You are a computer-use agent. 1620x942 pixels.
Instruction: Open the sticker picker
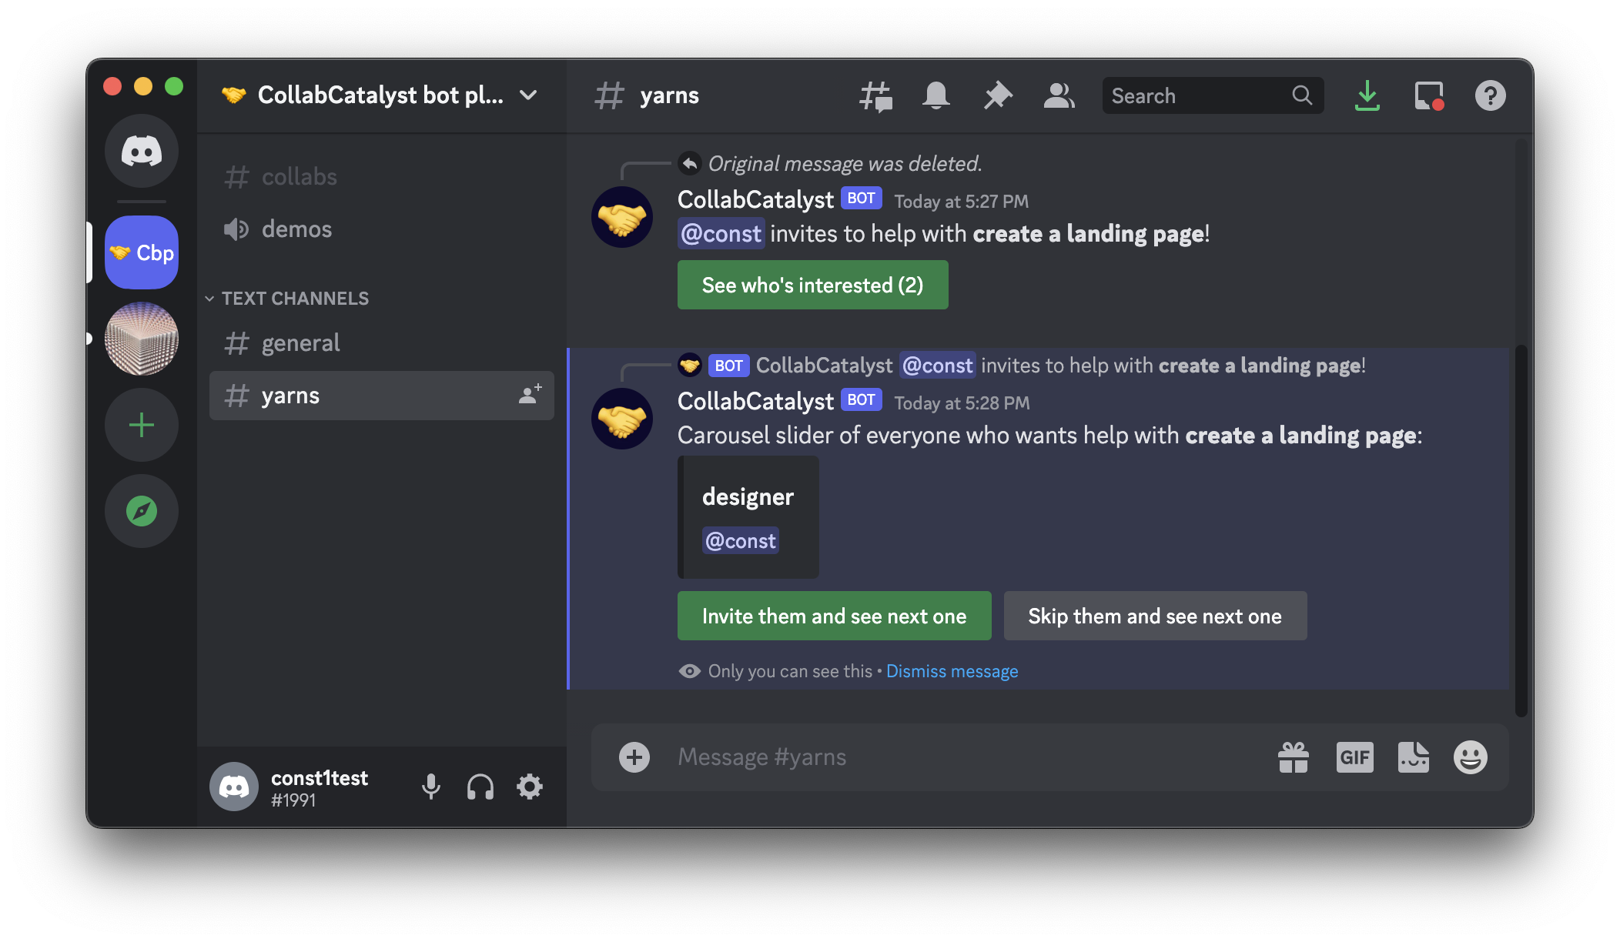click(x=1414, y=757)
